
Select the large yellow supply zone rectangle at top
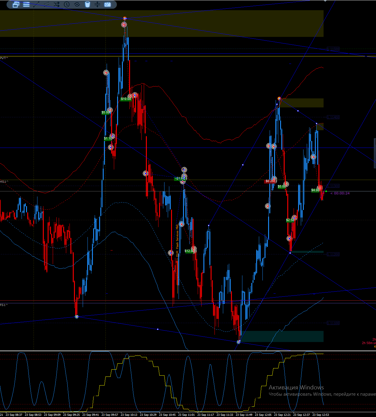point(162,24)
